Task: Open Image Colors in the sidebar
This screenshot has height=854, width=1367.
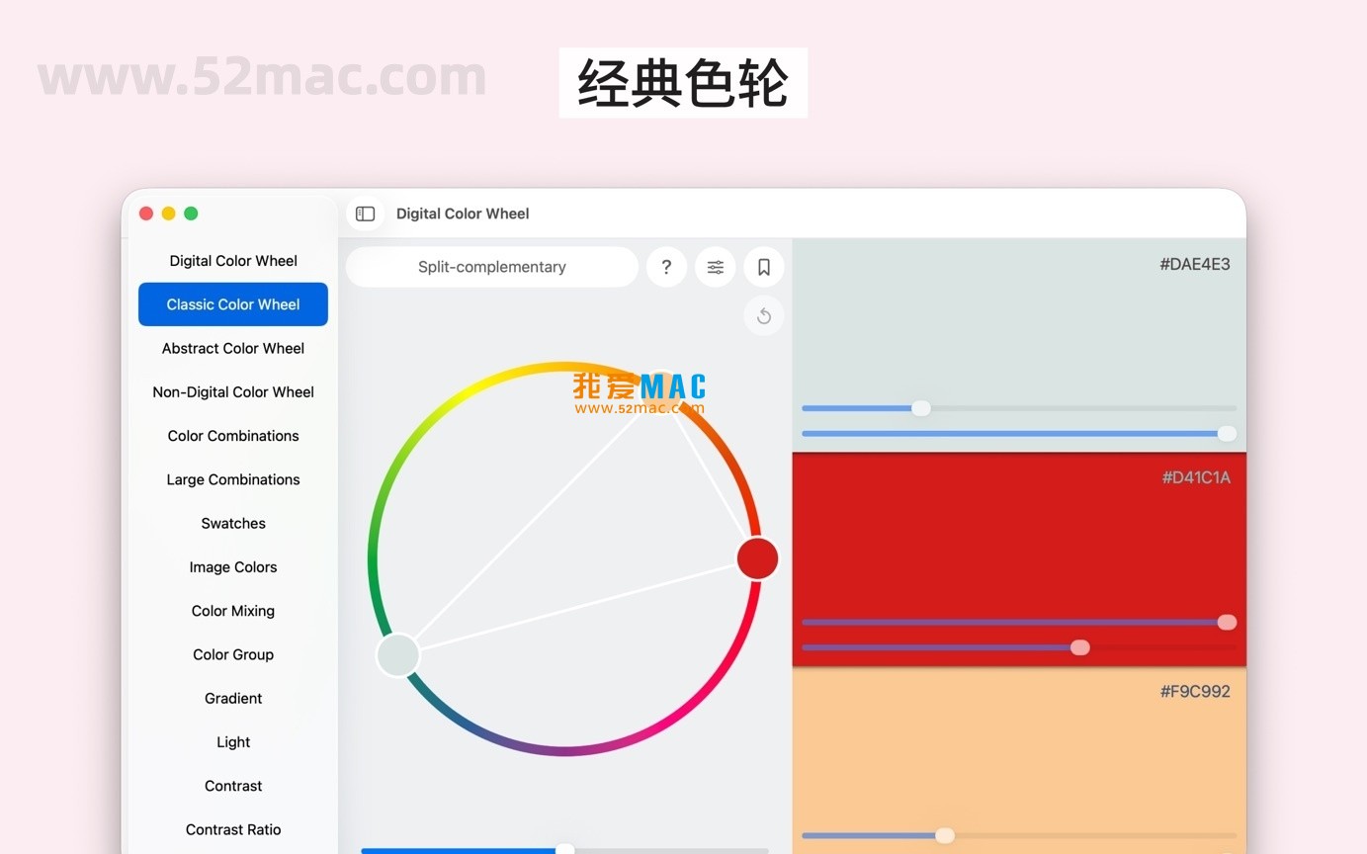Action: pyautogui.click(x=233, y=566)
